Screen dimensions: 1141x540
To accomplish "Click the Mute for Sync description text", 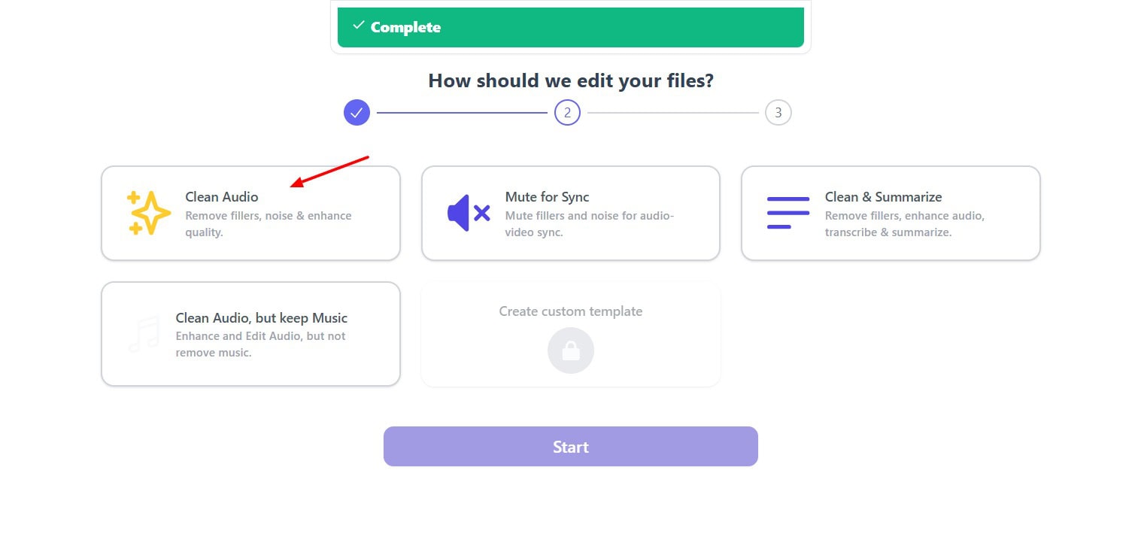I will click(x=589, y=224).
